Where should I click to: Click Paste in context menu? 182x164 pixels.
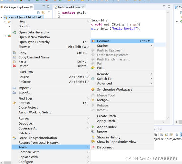[x=51, y=62]
